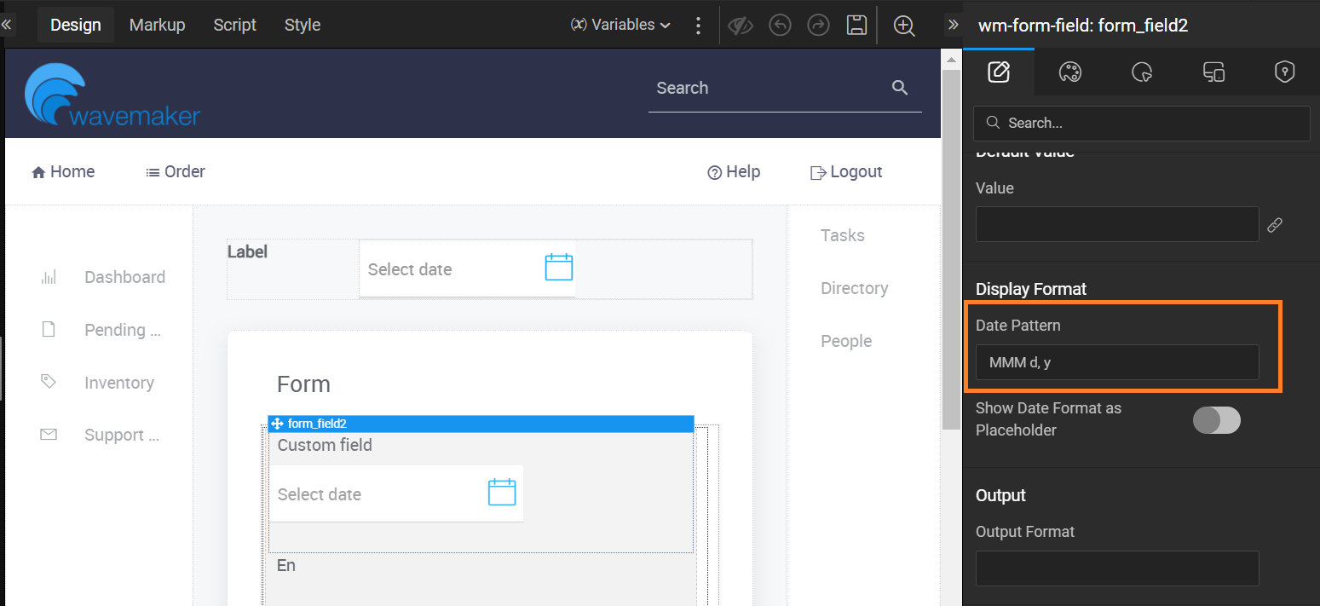Screen dimensions: 1320x606
Task: Click the Date Pattern input field
Action: pyautogui.click(x=1116, y=362)
